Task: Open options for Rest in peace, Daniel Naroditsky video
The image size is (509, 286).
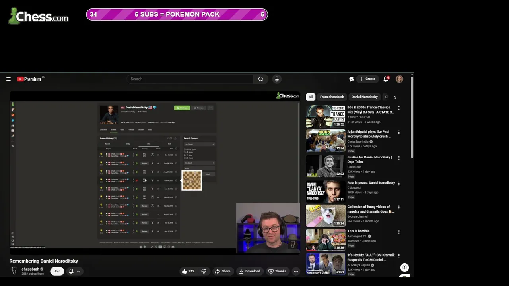Action: pyautogui.click(x=399, y=183)
